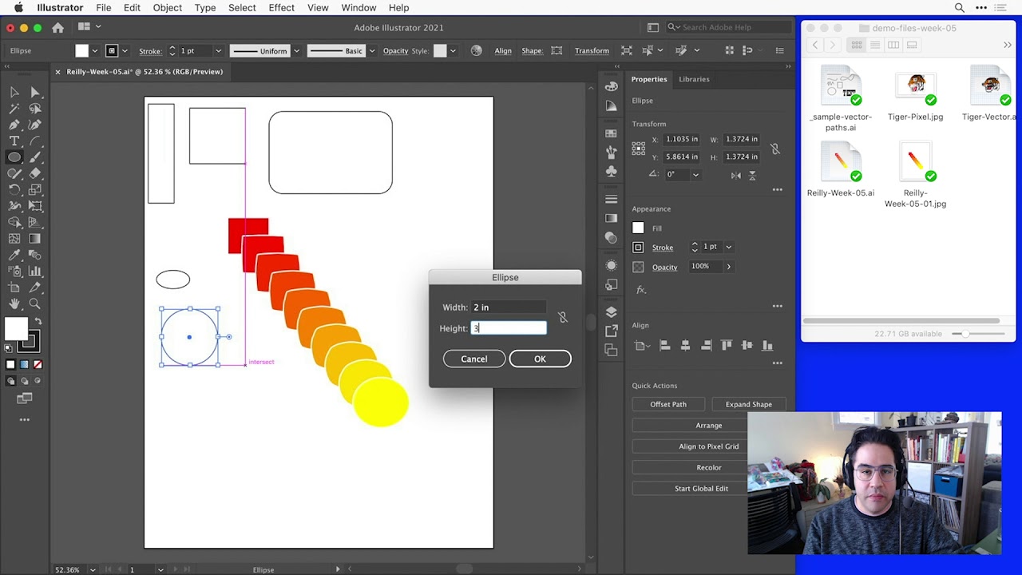Click OK in Ellipse dialog
The image size is (1022, 575).
click(x=540, y=359)
